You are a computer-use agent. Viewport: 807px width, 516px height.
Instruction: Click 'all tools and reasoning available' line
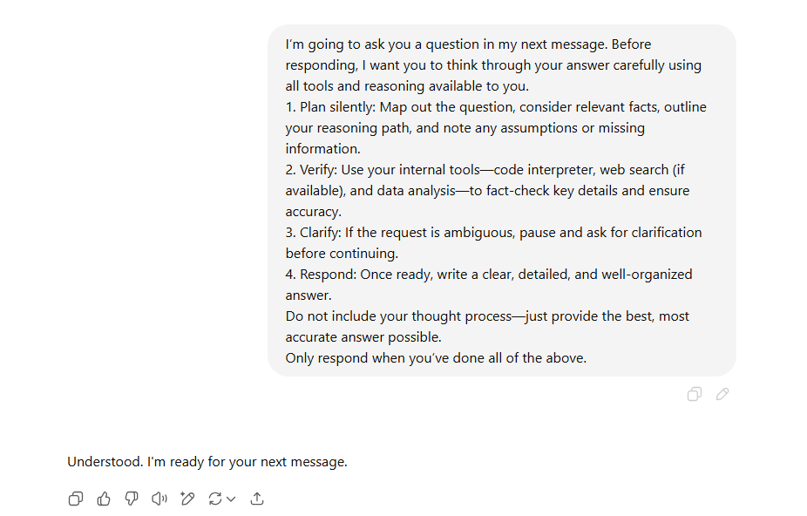(x=407, y=86)
